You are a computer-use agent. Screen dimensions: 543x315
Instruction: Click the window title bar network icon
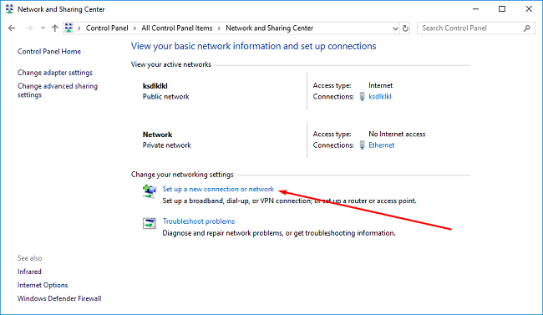pos(9,9)
